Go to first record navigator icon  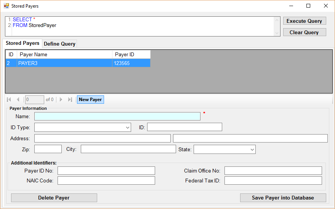(9, 100)
